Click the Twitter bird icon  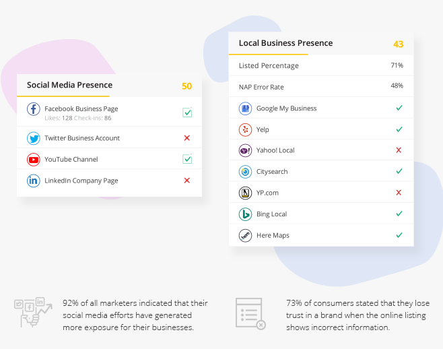pyautogui.click(x=34, y=138)
